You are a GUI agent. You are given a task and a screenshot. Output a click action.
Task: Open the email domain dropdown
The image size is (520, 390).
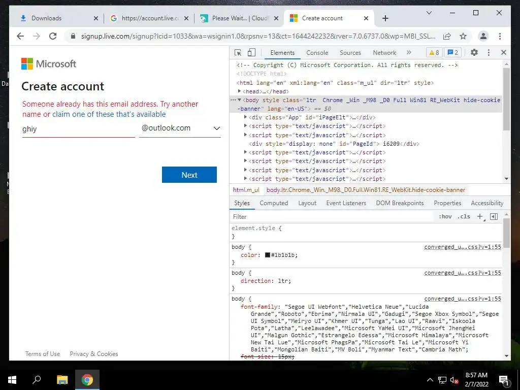180,128
